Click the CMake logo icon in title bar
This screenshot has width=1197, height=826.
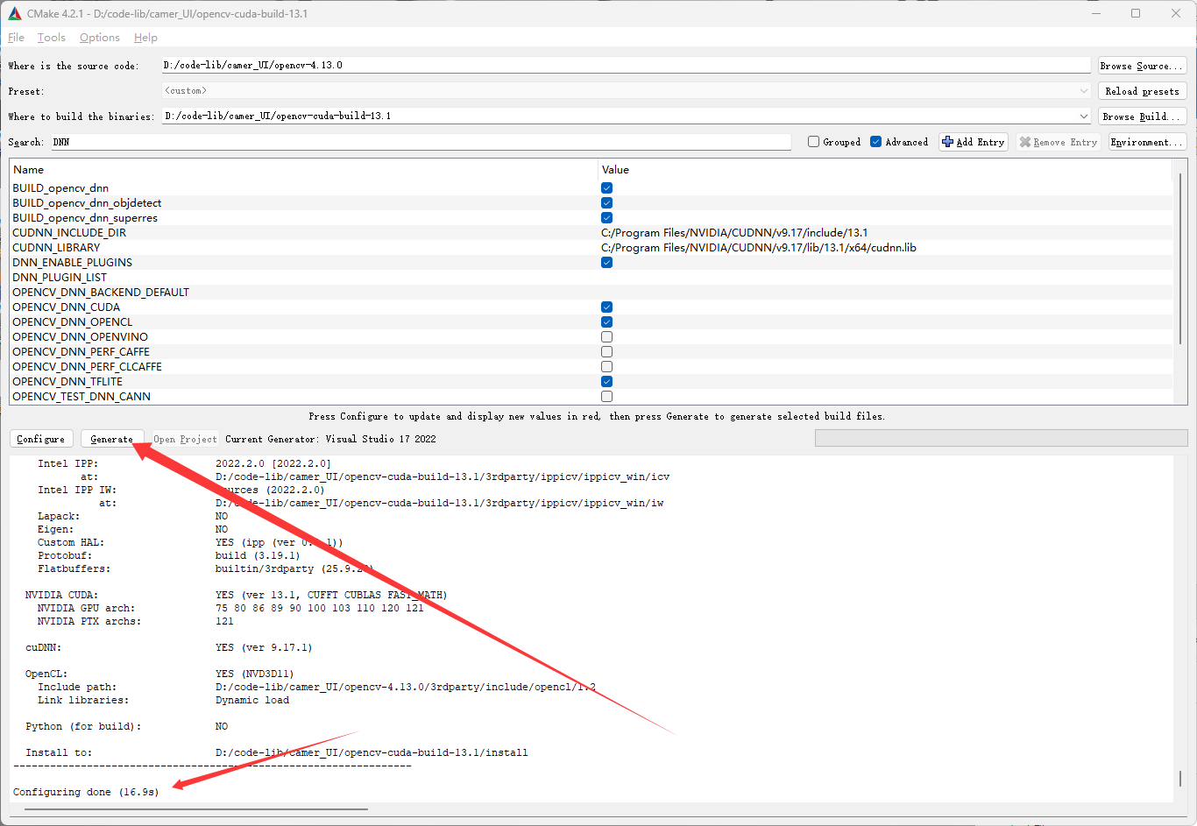(15, 13)
